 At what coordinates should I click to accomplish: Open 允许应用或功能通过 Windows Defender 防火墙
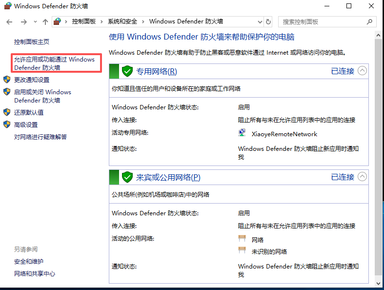point(54,63)
